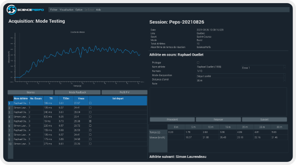Image resolution: width=296 pixels, height=165 pixels.
Task: Toggle the Protéger checkbox
Action: pos(198,62)
